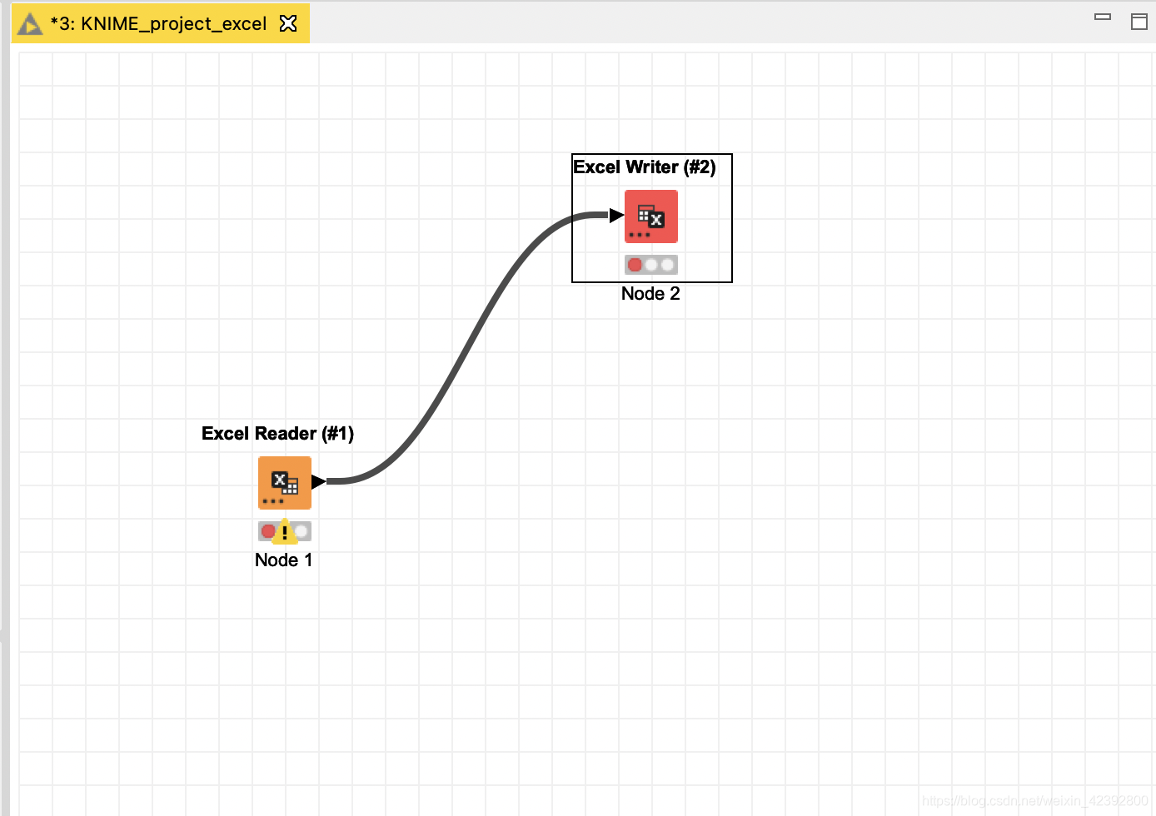Click the KNIME workflow icon in tab
This screenshot has height=816, width=1156.
tap(30, 24)
